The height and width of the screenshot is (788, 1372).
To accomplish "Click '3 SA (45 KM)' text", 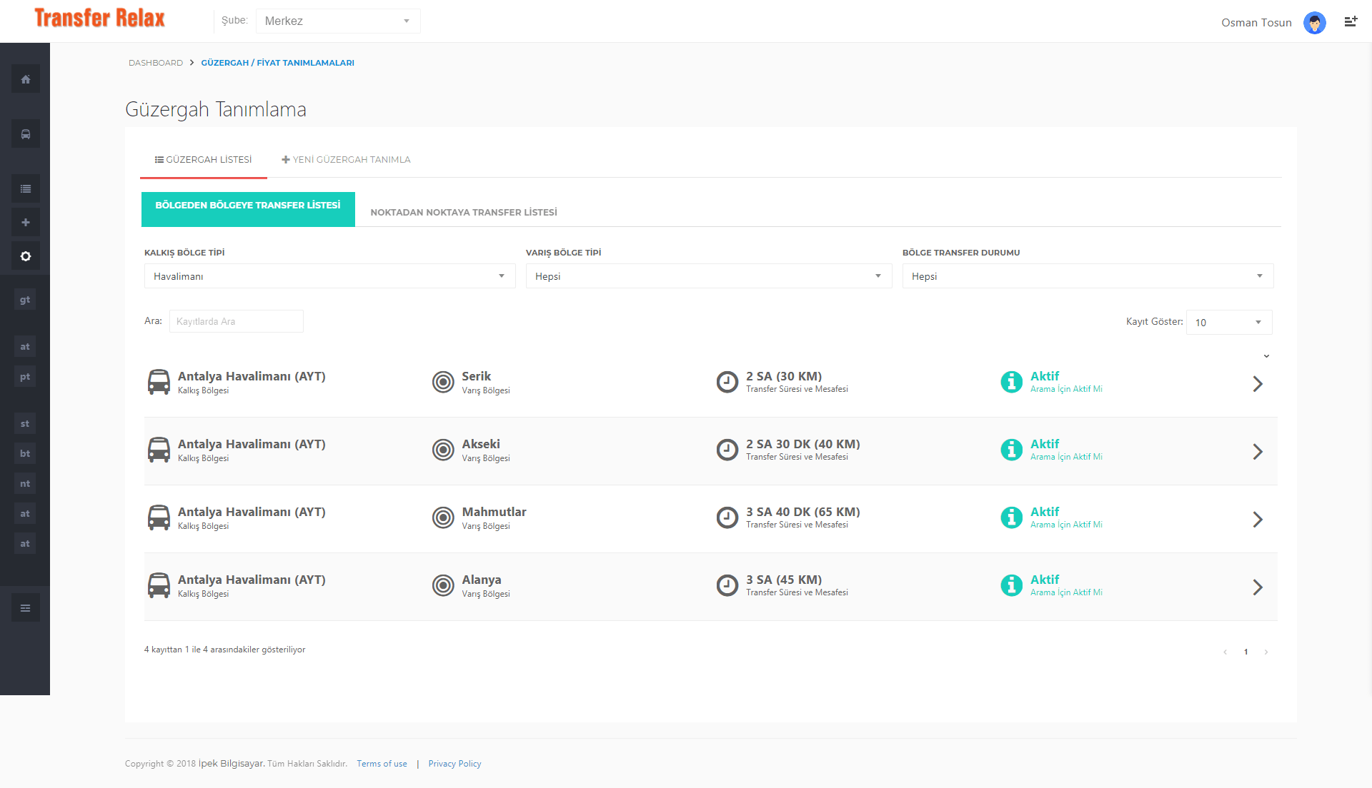I will tap(784, 580).
